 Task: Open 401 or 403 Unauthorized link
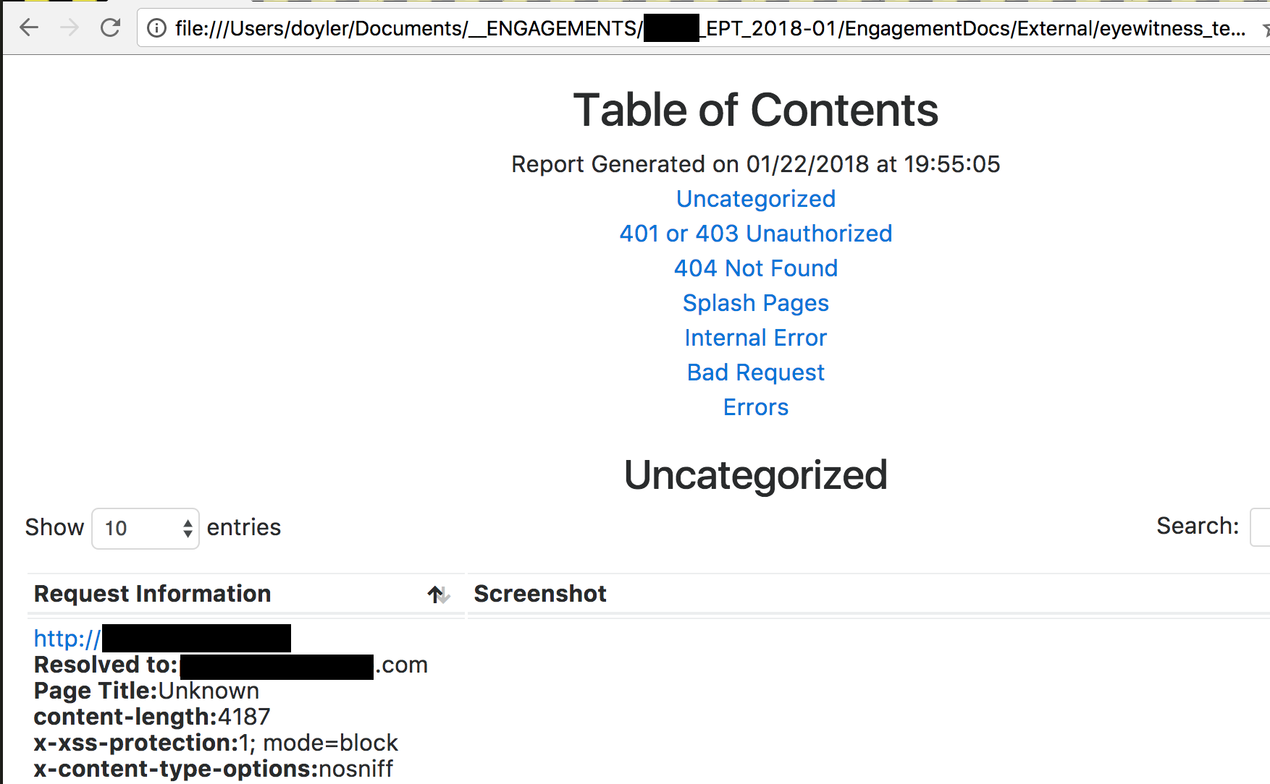(x=756, y=234)
